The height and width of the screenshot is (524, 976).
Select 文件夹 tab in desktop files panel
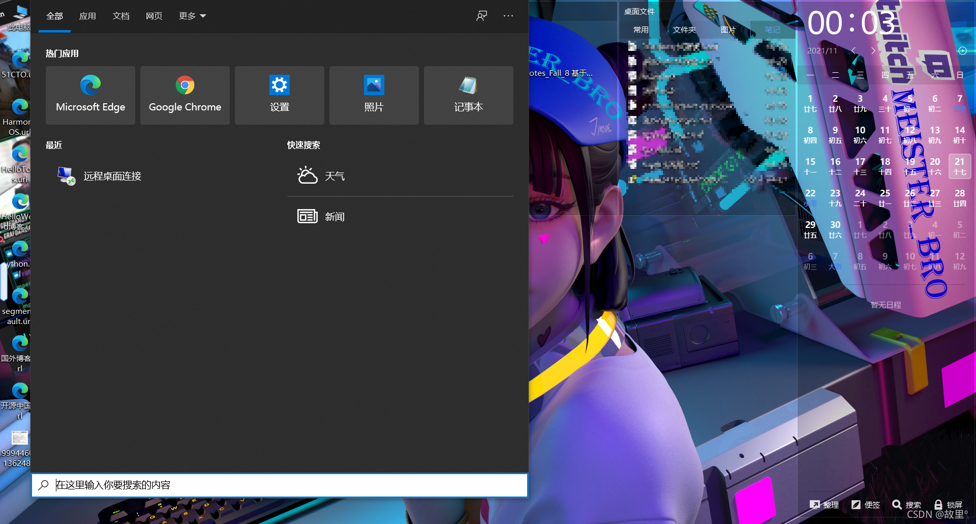click(685, 30)
